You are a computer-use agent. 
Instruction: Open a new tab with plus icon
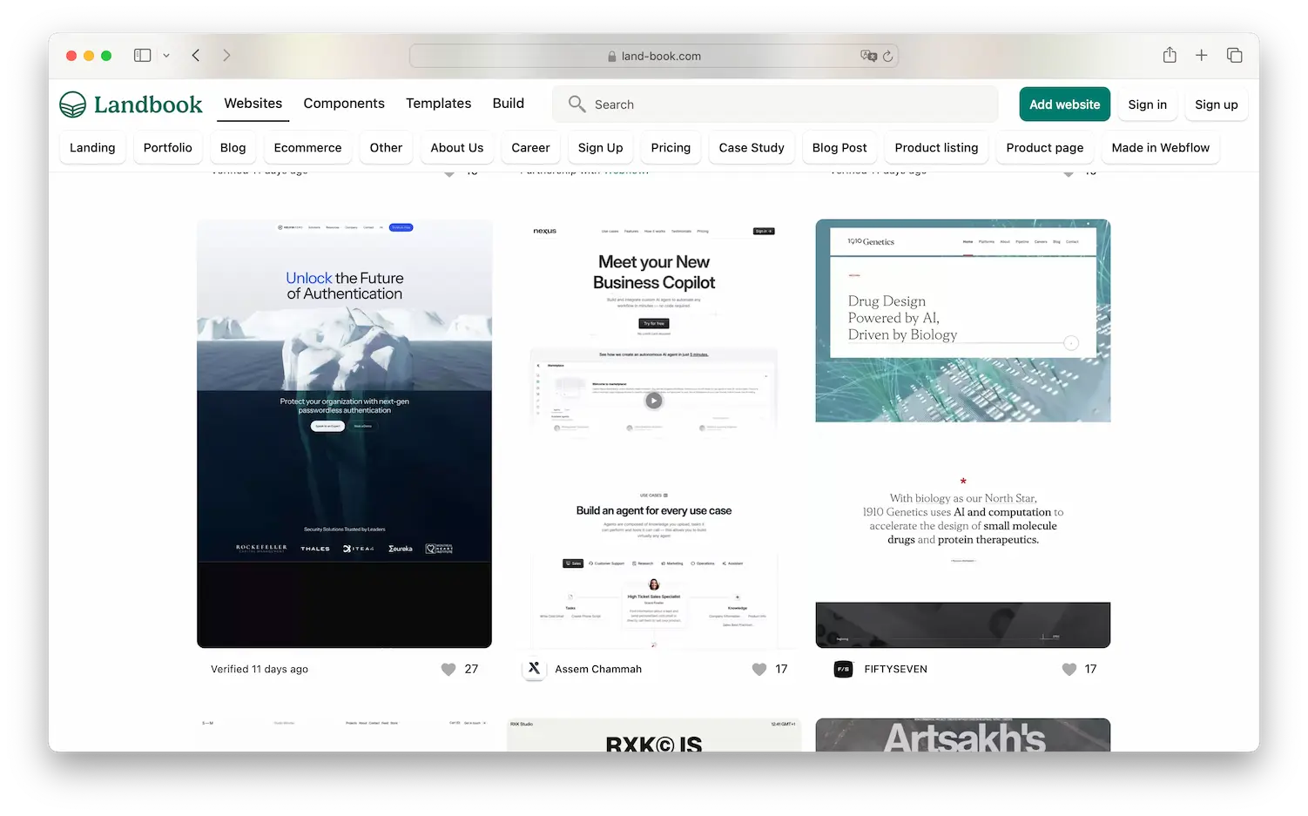click(1201, 55)
